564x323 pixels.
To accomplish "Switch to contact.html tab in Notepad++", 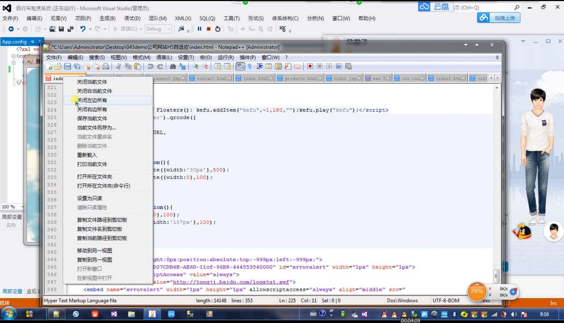I will click(211, 78).
